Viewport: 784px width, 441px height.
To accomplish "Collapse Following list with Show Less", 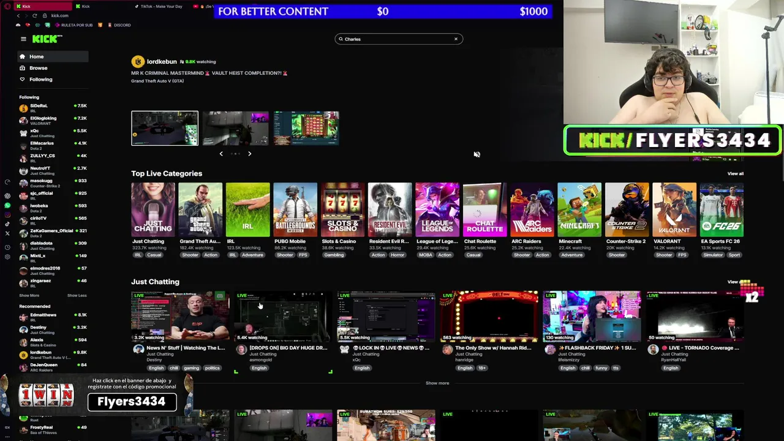I will 77,295.
